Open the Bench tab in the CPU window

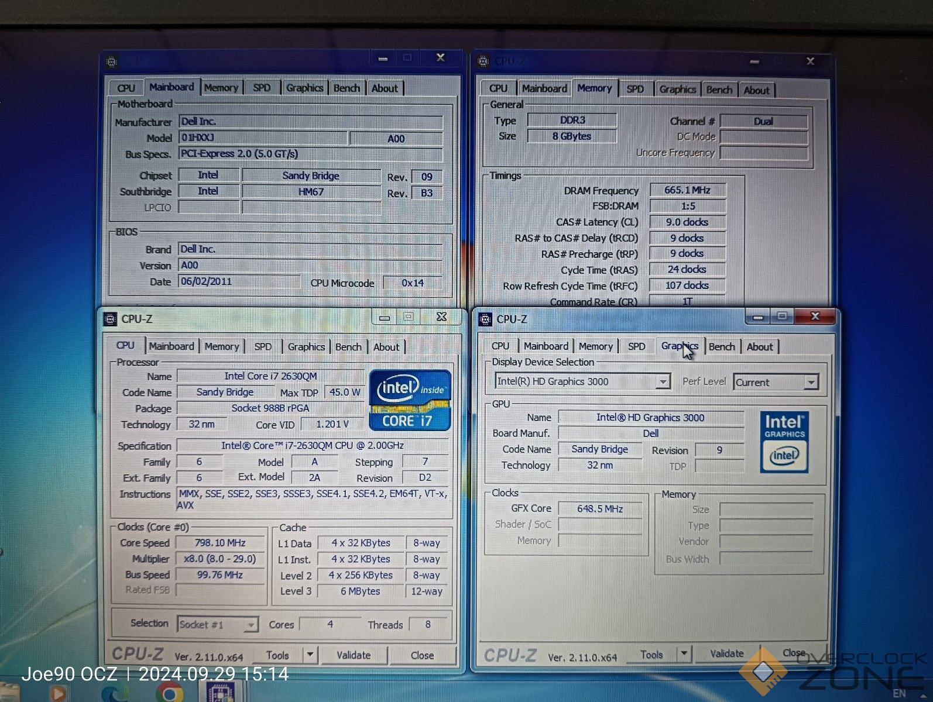tap(348, 346)
